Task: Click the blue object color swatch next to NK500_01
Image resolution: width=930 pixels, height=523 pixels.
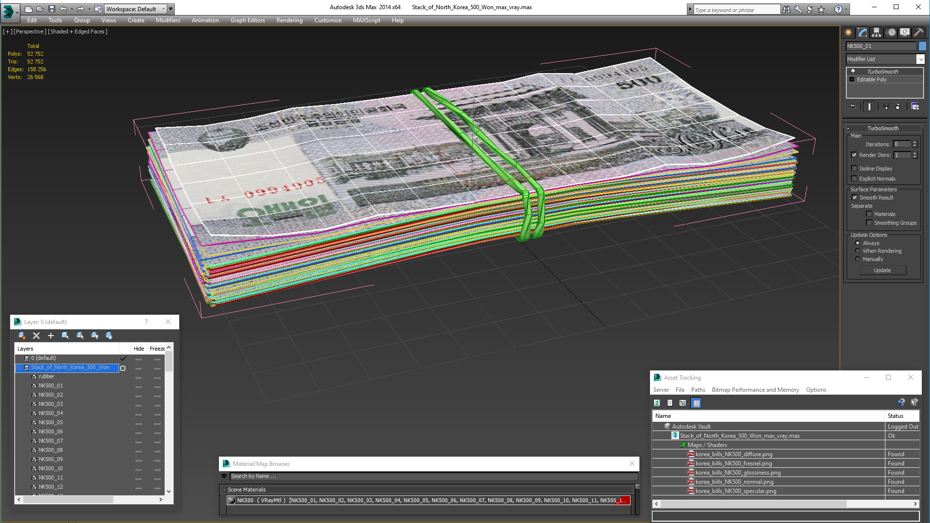Action: [x=922, y=46]
